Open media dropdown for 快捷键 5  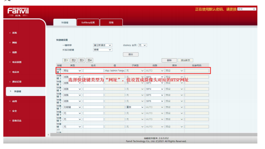coord(174,95)
